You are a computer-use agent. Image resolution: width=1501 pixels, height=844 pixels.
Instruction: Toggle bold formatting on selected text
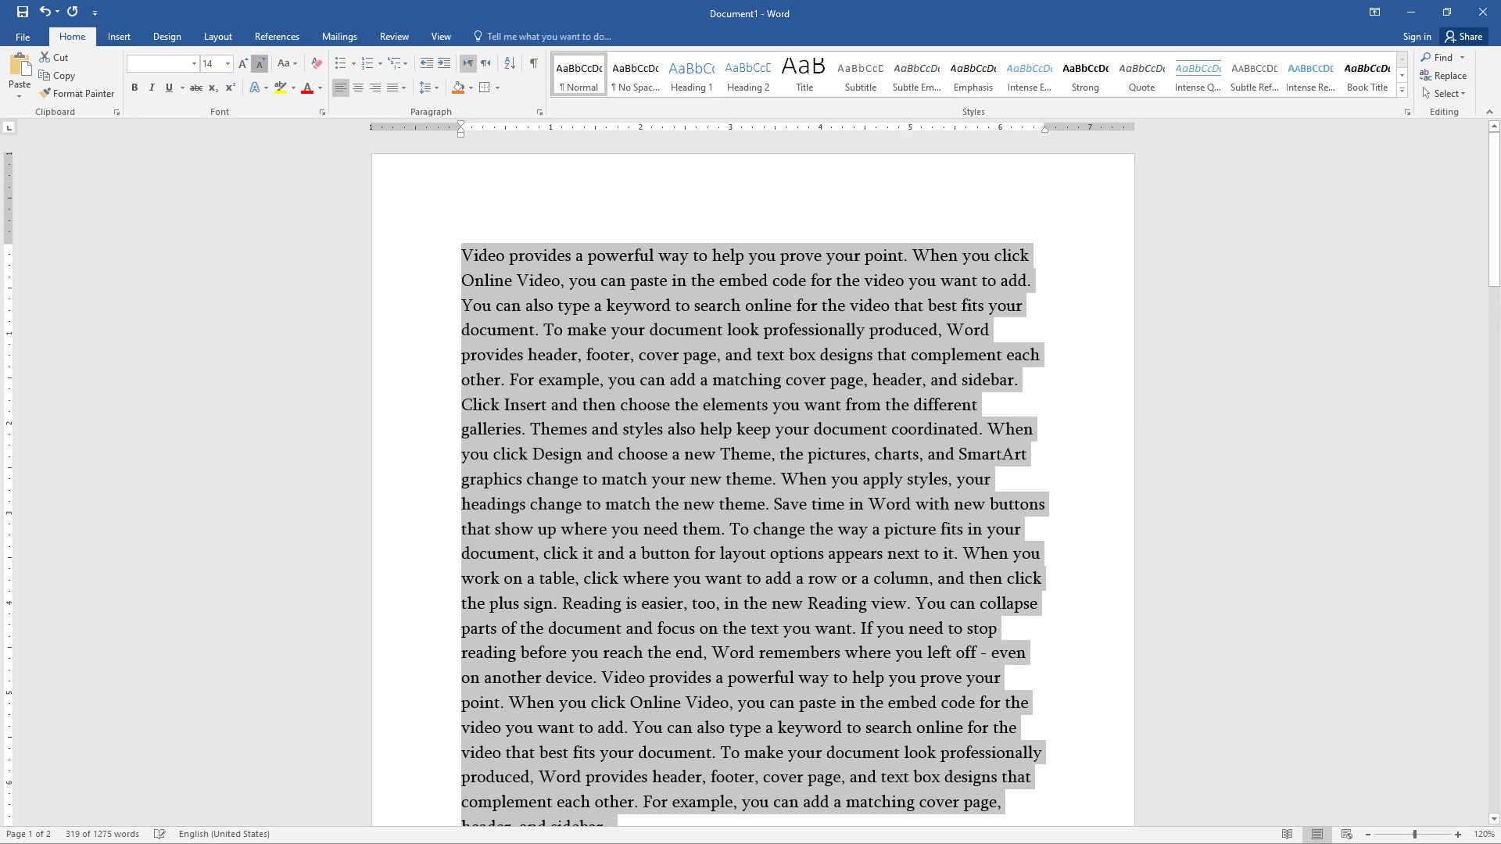(x=134, y=88)
